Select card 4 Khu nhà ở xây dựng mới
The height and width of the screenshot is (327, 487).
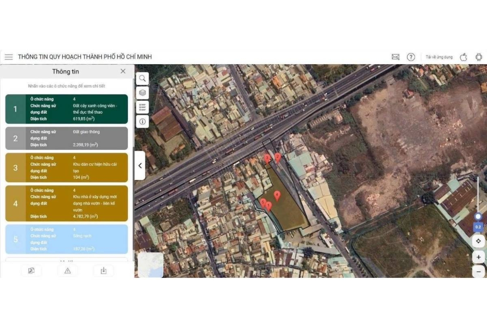click(67, 203)
